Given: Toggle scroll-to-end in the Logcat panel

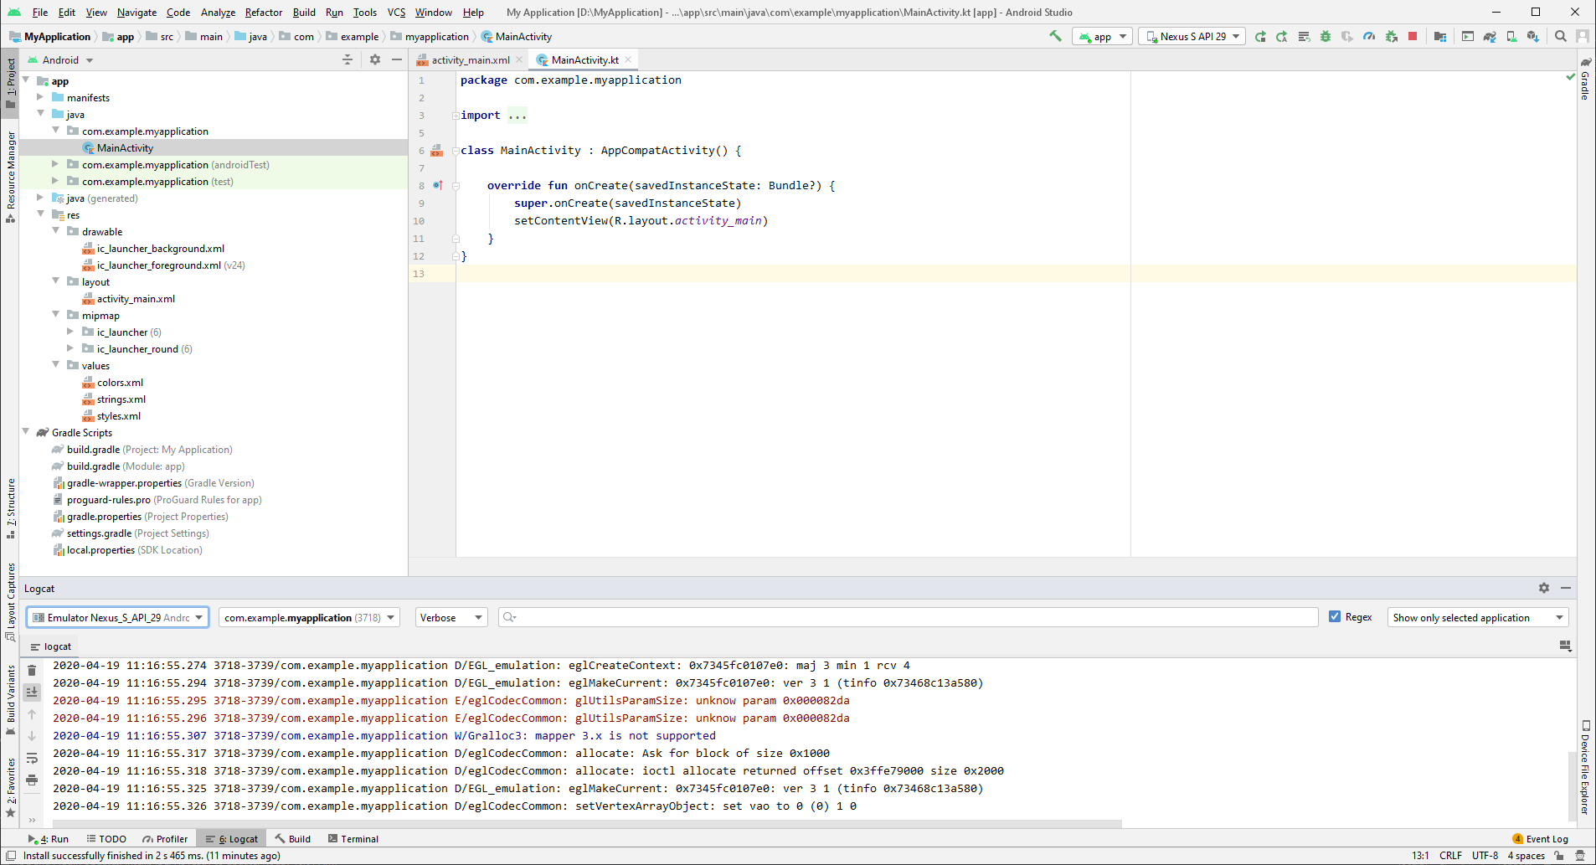Looking at the screenshot, I should (x=32, y=692).
